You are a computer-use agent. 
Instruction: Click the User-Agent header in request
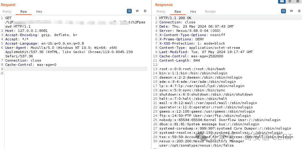[x=69, y=52]
